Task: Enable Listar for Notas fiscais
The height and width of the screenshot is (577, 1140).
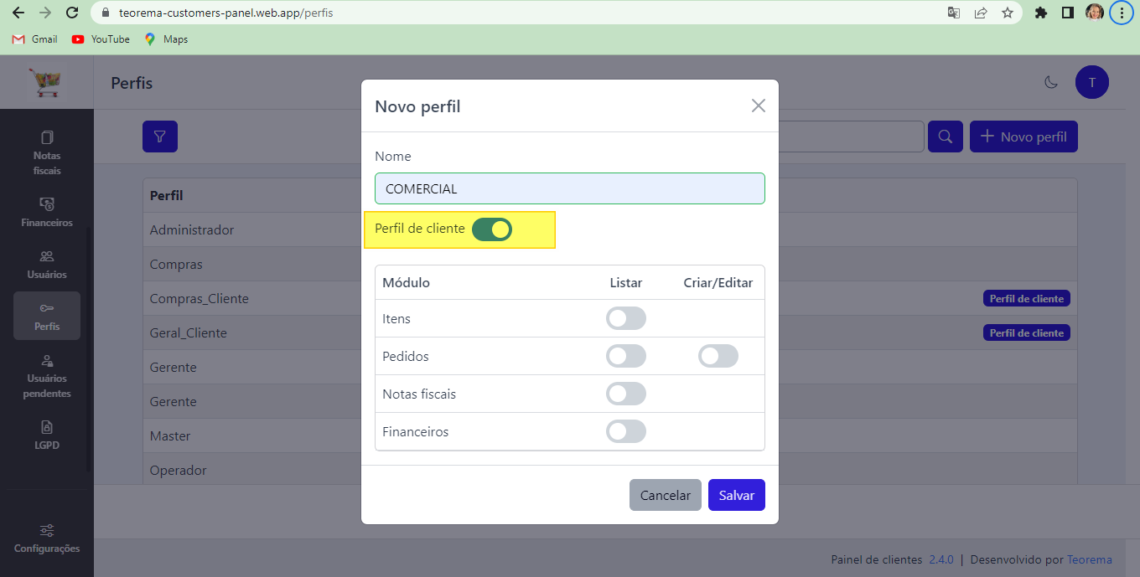Action: tap(626, 394)
